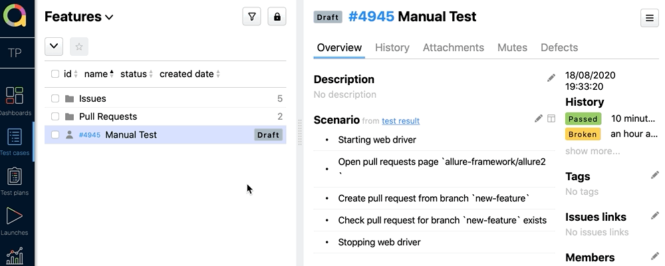The height and width of the screenshot is (266, 665).
Task: Open the TP project switcher
Action: 15,53
